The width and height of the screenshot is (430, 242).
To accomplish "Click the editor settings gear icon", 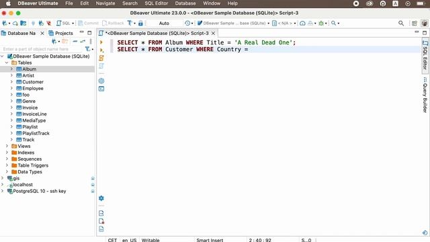I will [x=101, y=198].
